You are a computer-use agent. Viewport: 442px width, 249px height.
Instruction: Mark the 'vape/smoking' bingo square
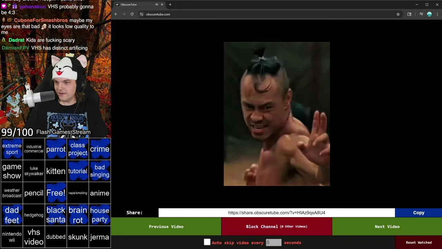pos(78,193)
